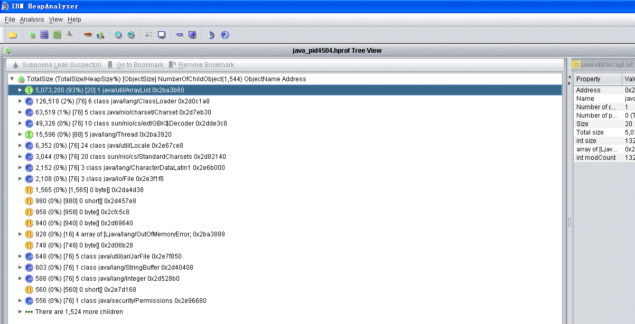Image resolution: width=635 pixels, height=324 pixels.
Task: Open the Help menu
Action: click(x=74, y=20)
